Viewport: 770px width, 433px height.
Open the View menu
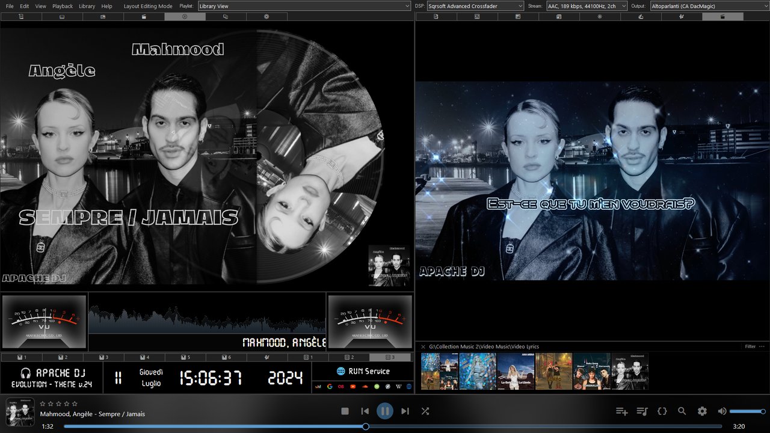[x=40, y=6]
